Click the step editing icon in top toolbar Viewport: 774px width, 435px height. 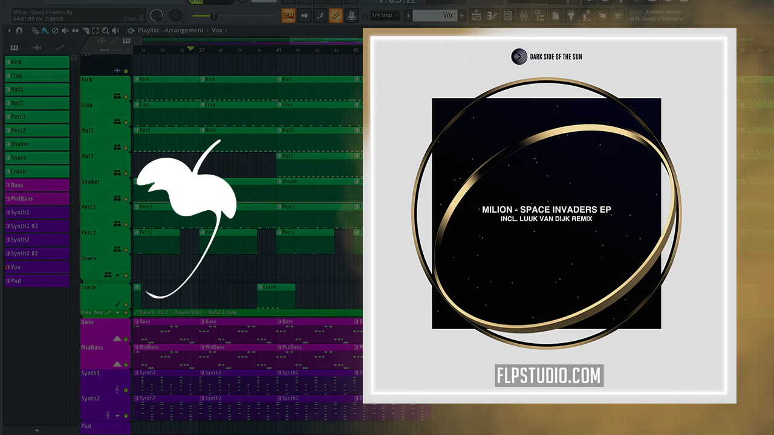[x=320, y=15]
